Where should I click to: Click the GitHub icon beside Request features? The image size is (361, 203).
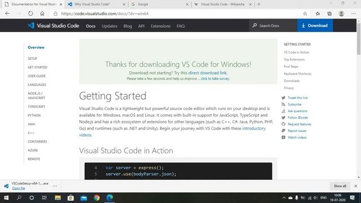click(x=283, y=124)
